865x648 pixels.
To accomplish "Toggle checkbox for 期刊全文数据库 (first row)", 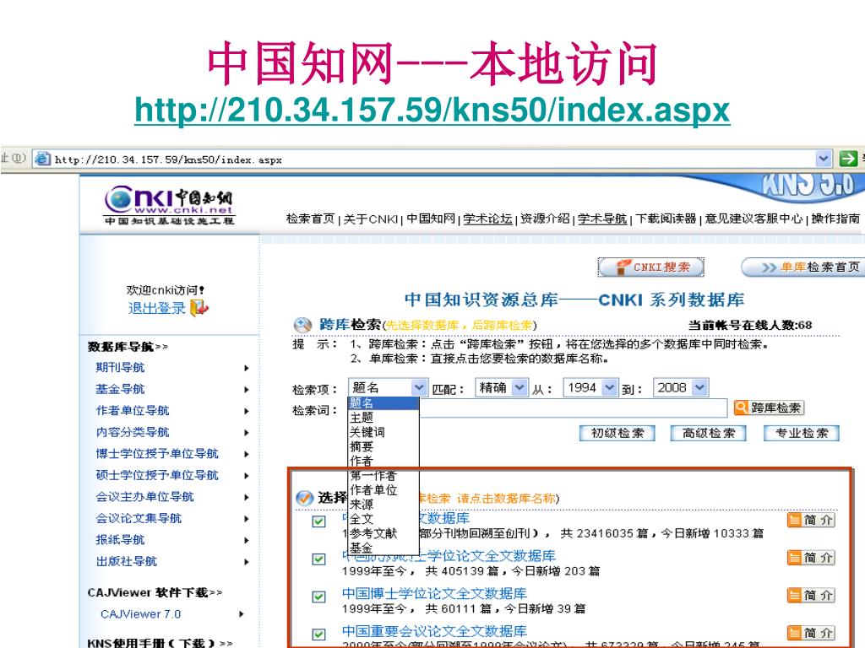I will [318, 521].
